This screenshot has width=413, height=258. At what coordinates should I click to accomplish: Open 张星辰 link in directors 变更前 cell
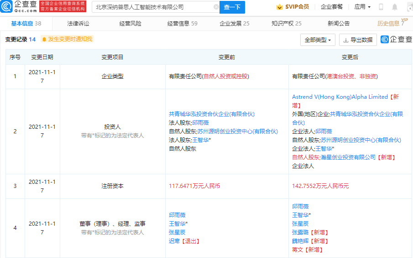(x=177, y=233)
